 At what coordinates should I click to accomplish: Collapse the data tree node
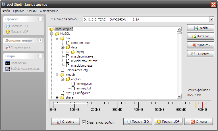point(63,47)
